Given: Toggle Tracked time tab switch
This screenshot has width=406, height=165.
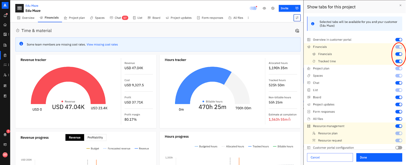Looking at the screenshot, I should click(399, 61).
